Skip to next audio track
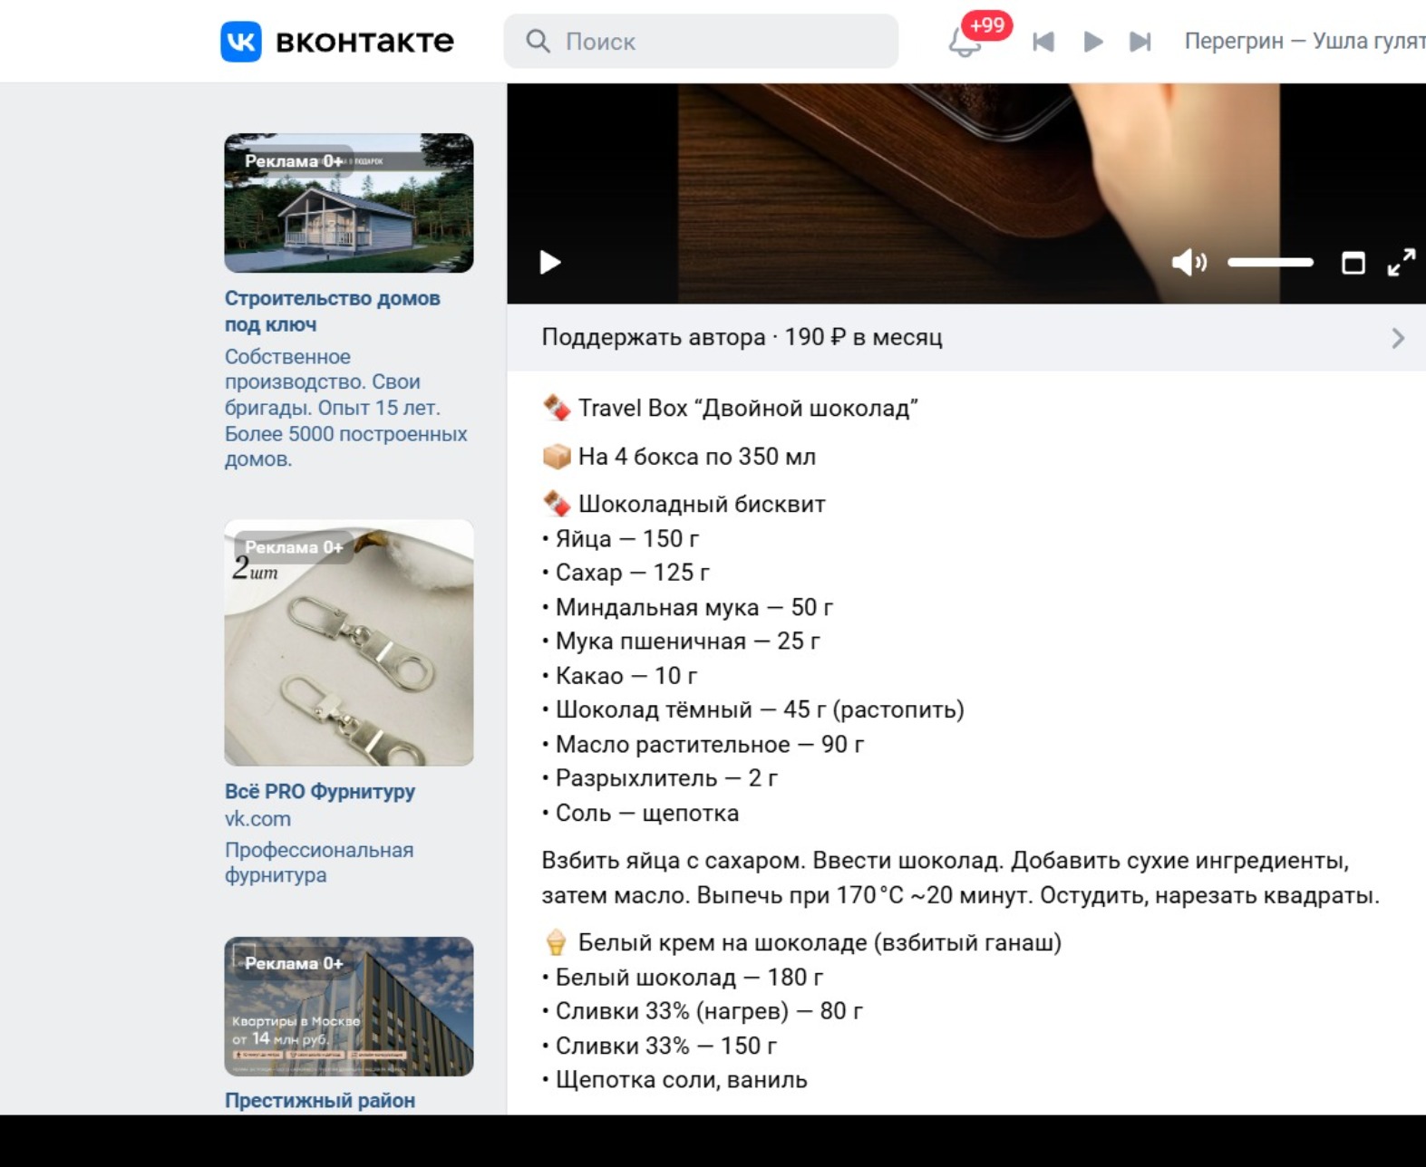Image resolution: width=1426 pixels, height=1167 pixels. click(1140, 42)
